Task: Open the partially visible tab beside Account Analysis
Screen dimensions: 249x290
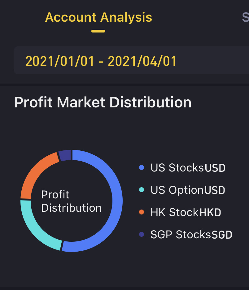Action: [246, 17]
